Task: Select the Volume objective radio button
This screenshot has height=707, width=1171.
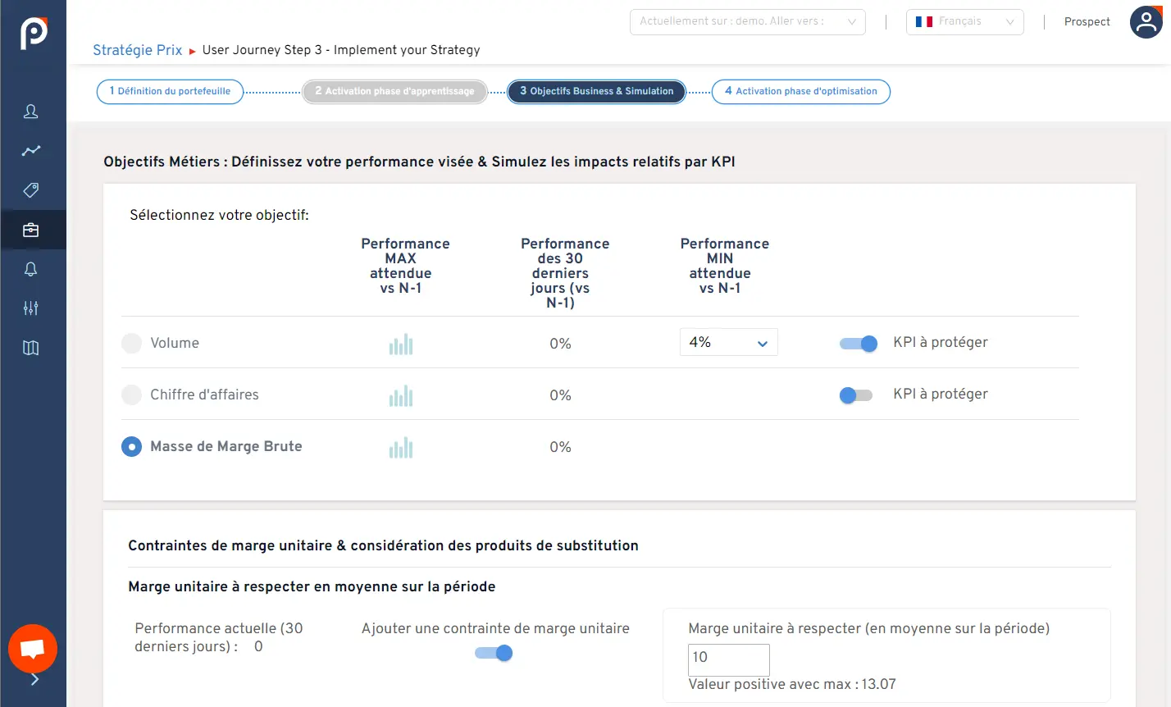Action: point(131,343)
